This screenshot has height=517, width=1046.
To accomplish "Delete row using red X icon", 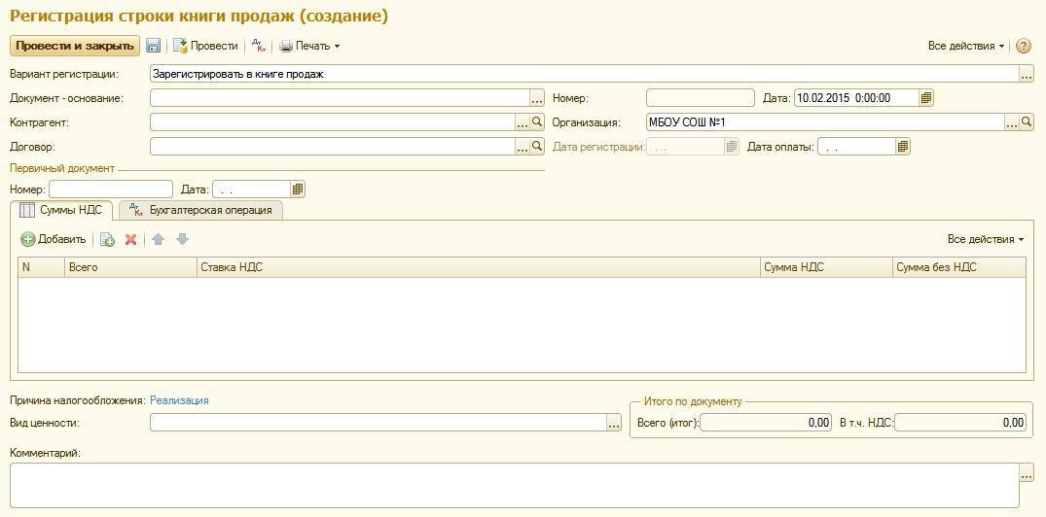I will (130, 239).
